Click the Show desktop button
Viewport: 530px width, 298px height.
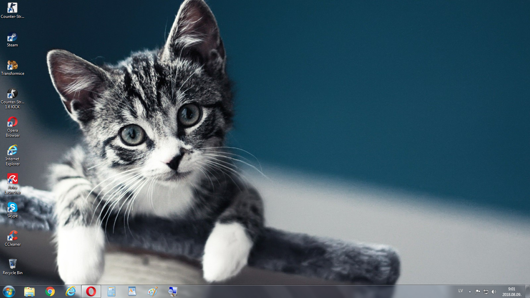(x=527, y=292)
